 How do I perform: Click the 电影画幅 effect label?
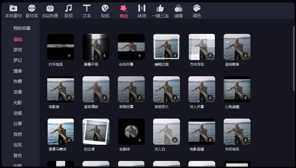(x=197, y=149)
